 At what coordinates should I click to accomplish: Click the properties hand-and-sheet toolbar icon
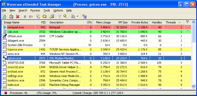click(52, 16)
